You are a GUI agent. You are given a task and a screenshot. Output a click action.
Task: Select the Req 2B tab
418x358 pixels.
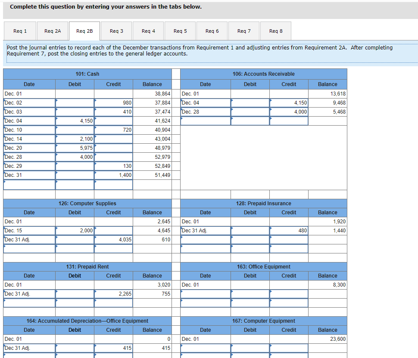click(84, 31)
